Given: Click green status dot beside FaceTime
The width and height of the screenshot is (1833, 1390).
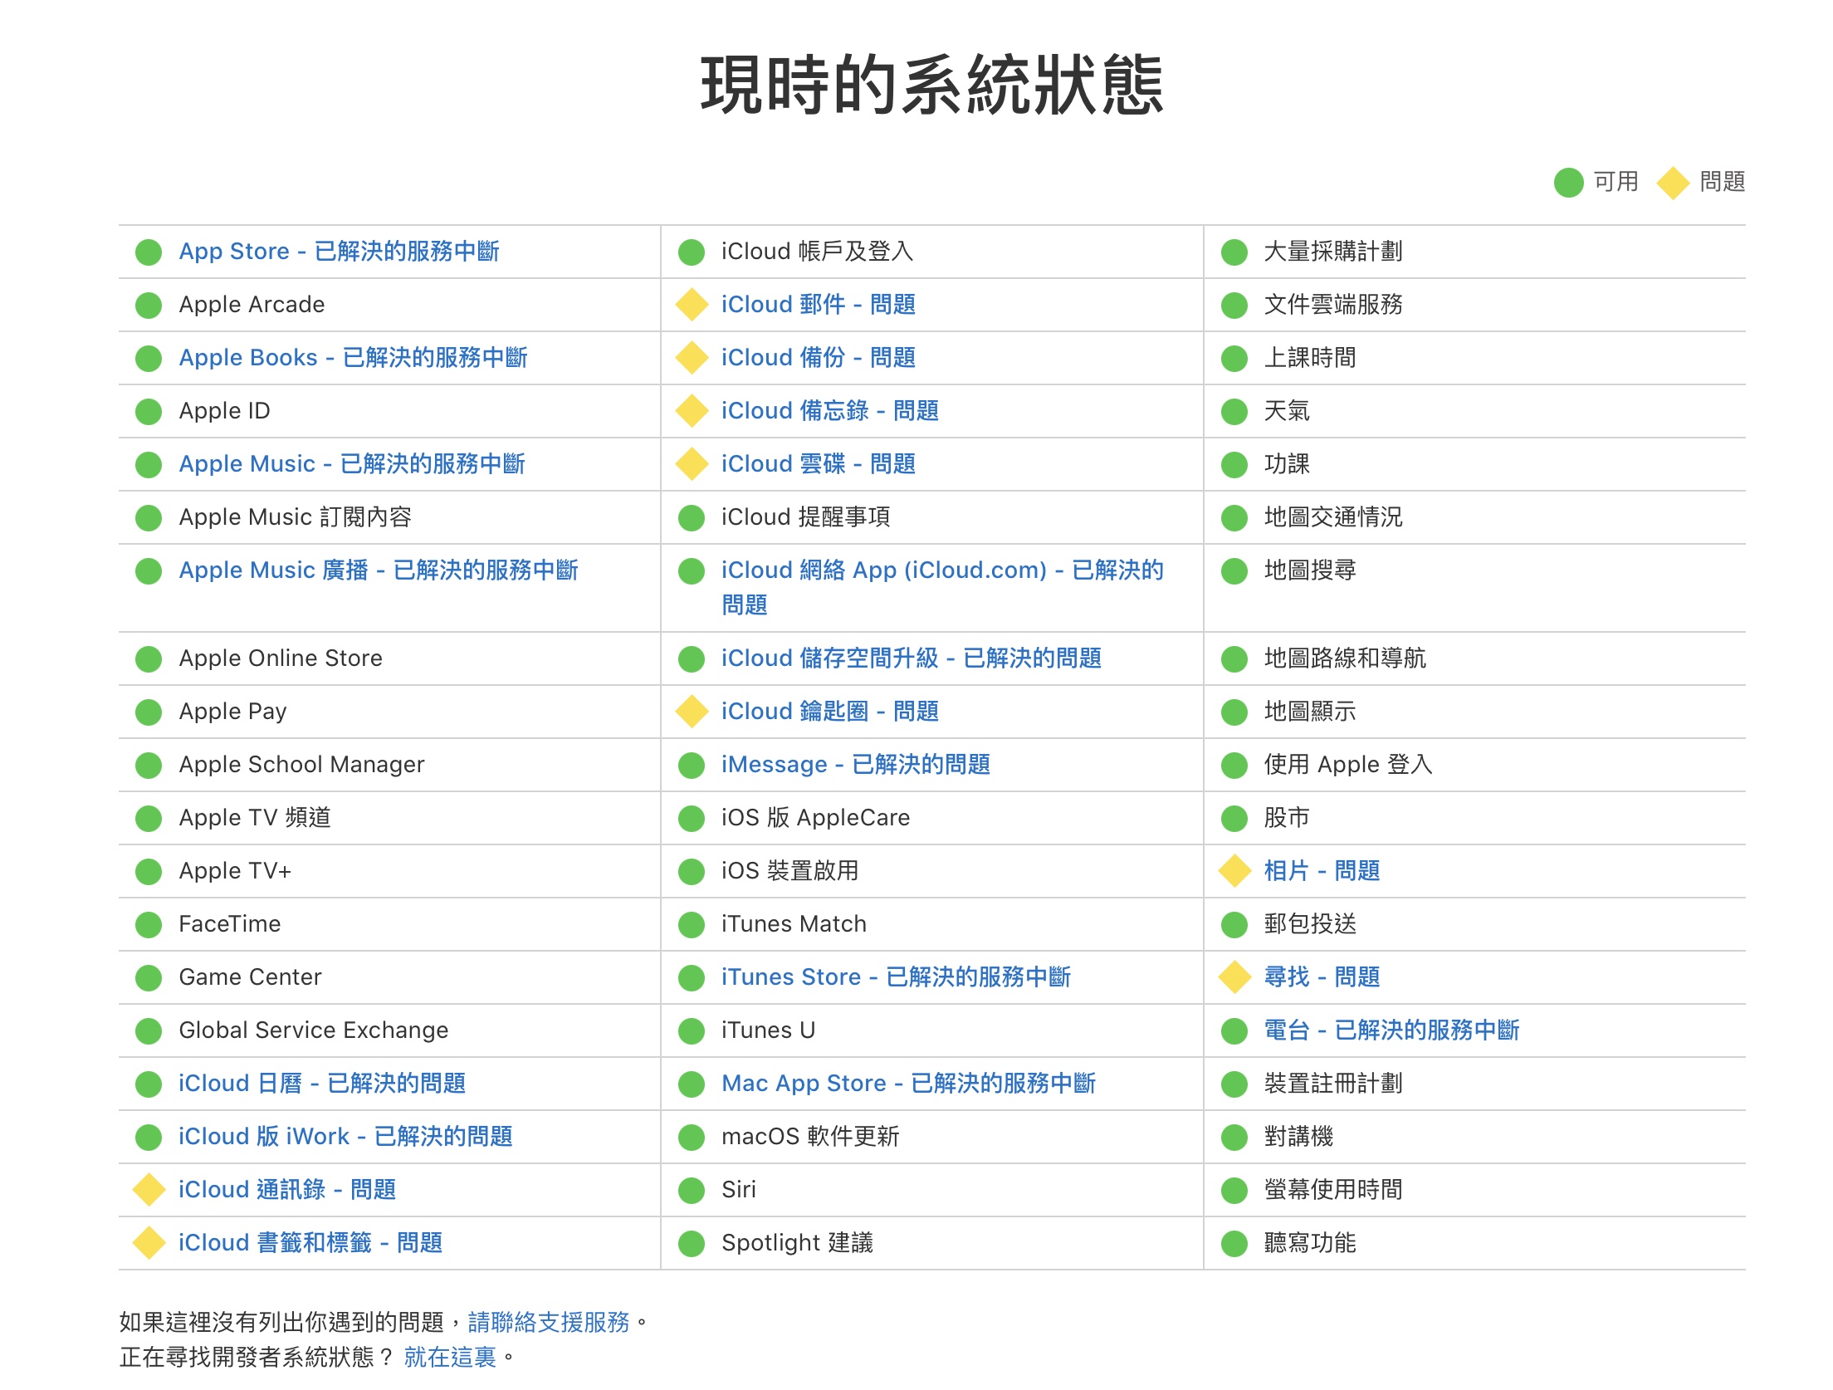Looking at the screenshot, I should [149, 925].
